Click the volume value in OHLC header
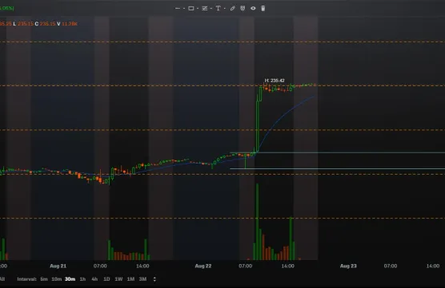This screenshot has height=288, width=445. [x=70, y=24]
